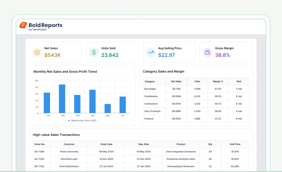Viewport: 282px width, 172px height.
Task: Click the NovaTech Labs customer cell
Action: pyautogui.click(x=69, y=159)
